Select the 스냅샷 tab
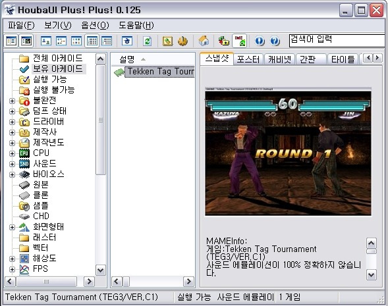The height and width of the screenshot is (306, 388). click(217, 59)
